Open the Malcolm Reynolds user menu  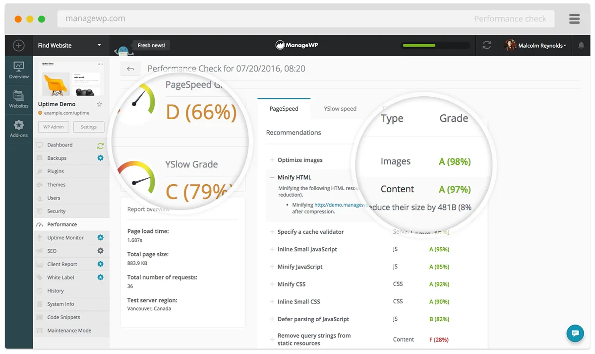pos(535,45)
